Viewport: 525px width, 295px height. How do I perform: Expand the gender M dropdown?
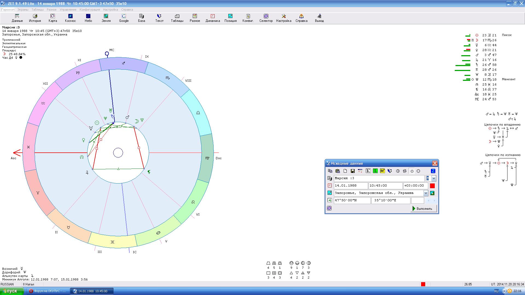tap(434, 178)
